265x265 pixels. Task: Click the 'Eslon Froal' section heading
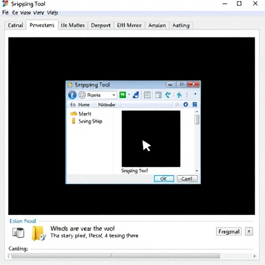point(23,221)
